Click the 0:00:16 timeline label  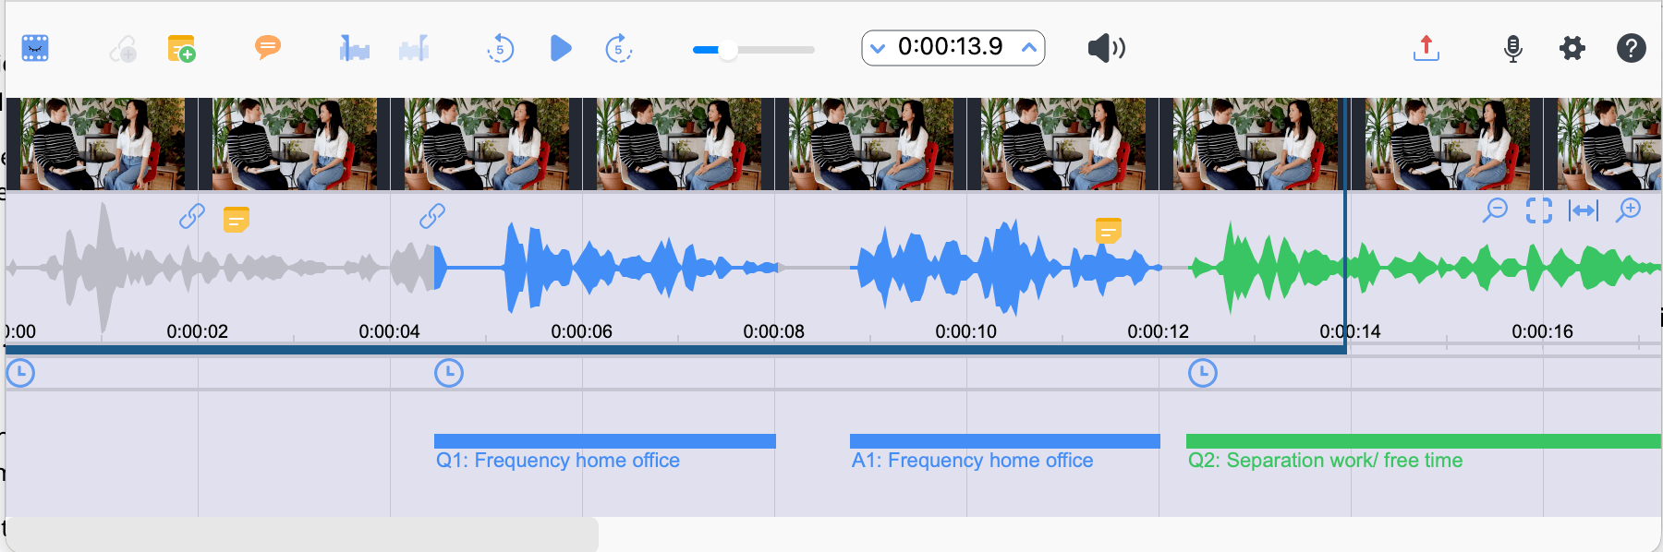coord(1543,331)
